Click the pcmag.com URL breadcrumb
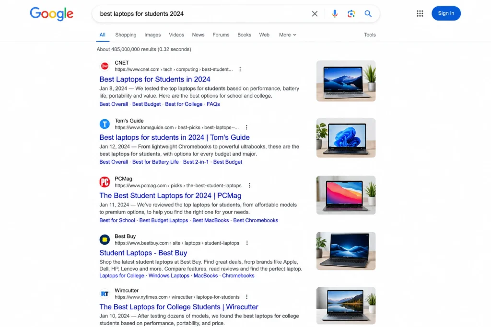Viewport: 491px width, 327px height. [178, 186]
